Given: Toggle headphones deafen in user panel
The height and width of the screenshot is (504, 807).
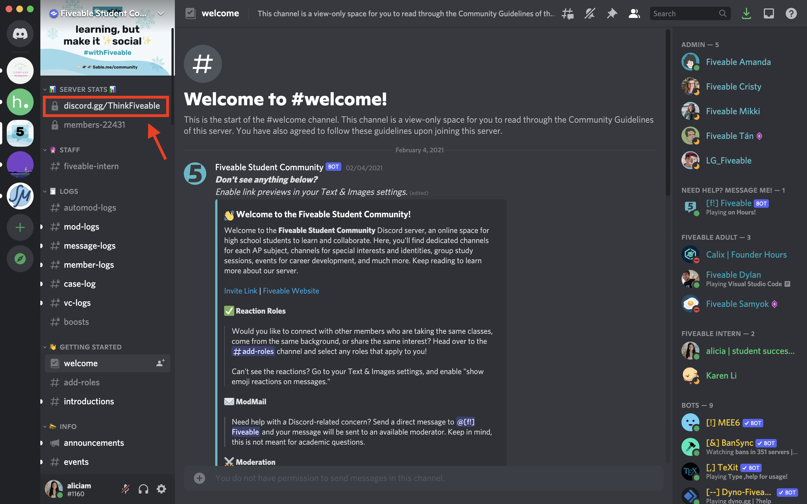Looking at the screenshot, I should tap(143, 489).
